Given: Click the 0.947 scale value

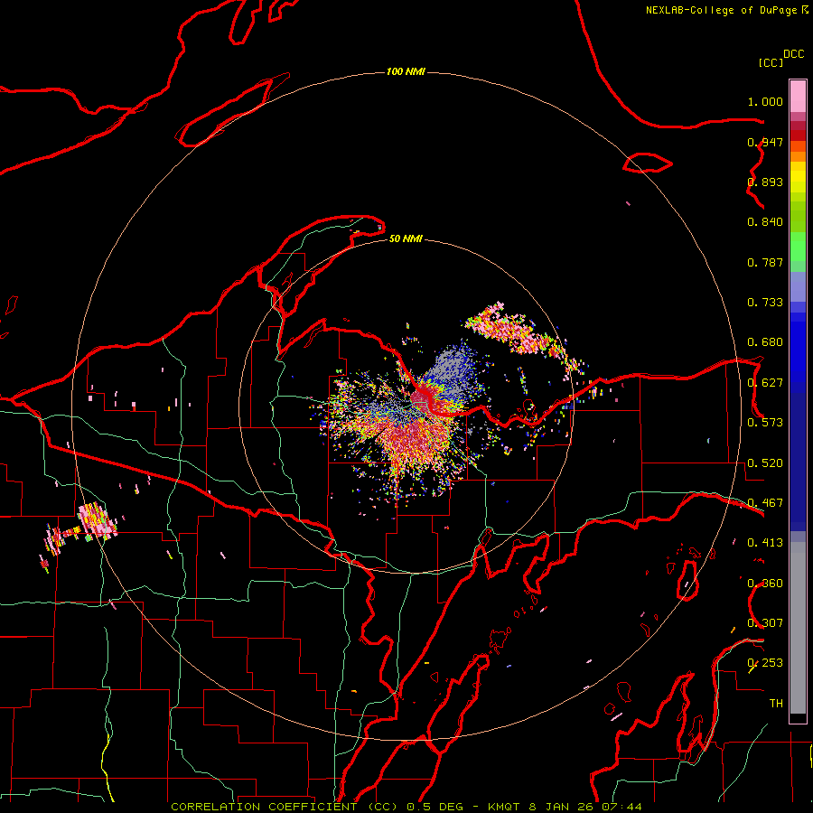Looking at the screenshot, I should 765,142.
